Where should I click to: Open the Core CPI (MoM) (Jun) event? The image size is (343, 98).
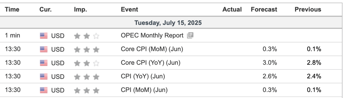[152, 49]
